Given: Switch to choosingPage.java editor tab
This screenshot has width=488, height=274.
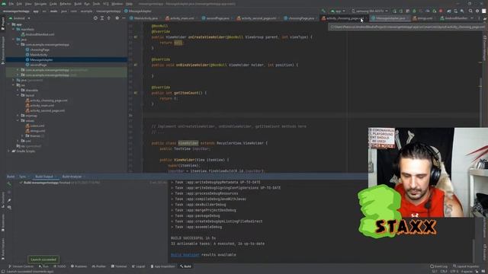Looking at the screenshot, I should [x=299, y=18].
